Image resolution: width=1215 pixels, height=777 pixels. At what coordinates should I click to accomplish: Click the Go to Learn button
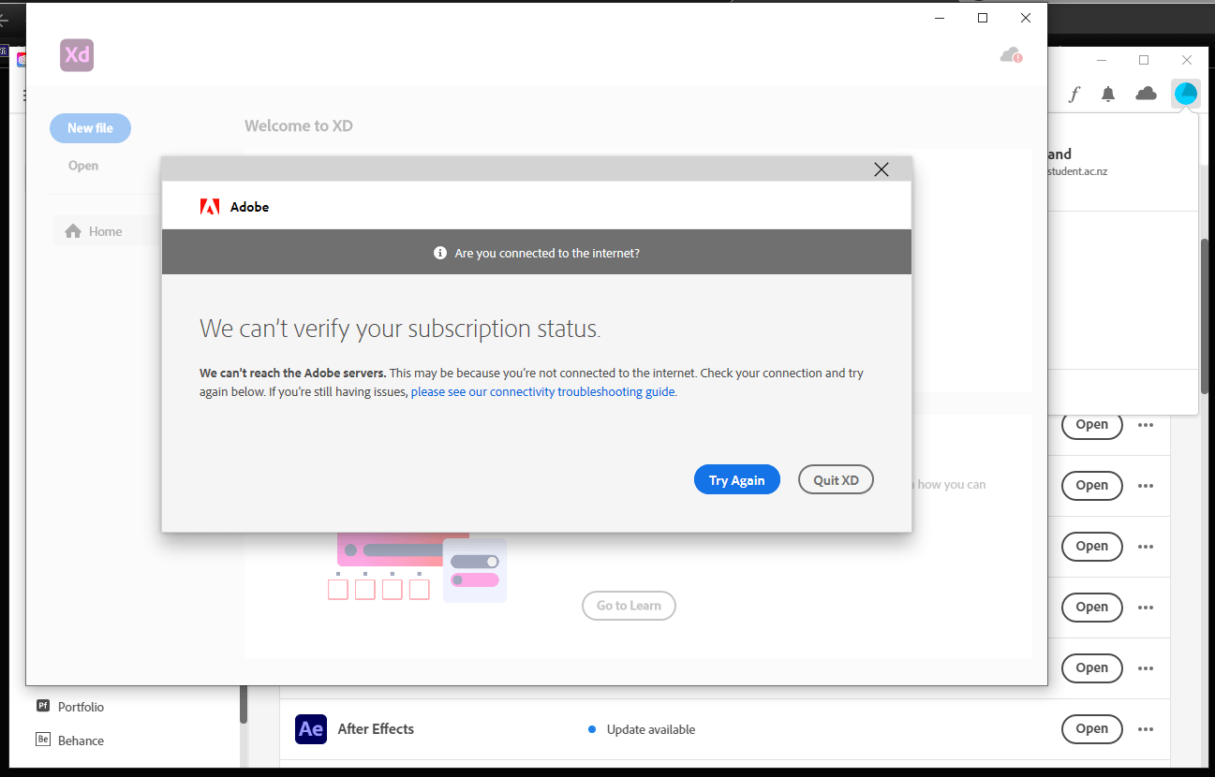[629, 605]
